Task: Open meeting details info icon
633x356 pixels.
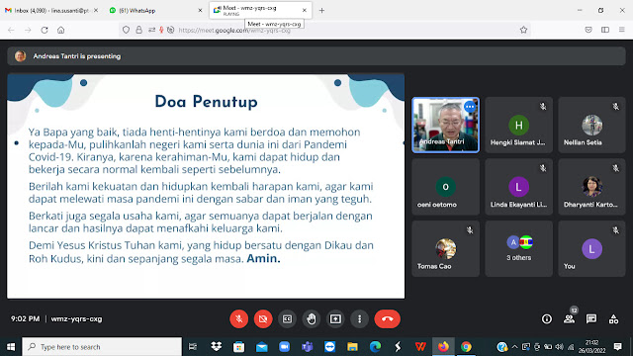Action: 547,318
